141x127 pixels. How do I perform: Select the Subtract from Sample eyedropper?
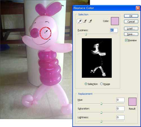click(x=91, y=21)
